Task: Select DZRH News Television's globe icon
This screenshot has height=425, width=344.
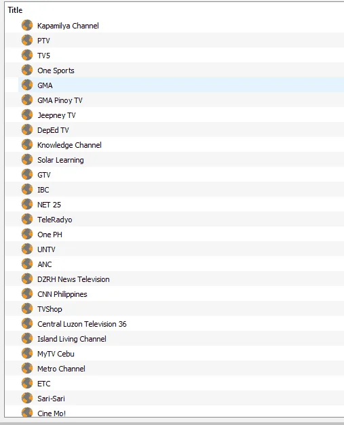Action: point(27,279)
